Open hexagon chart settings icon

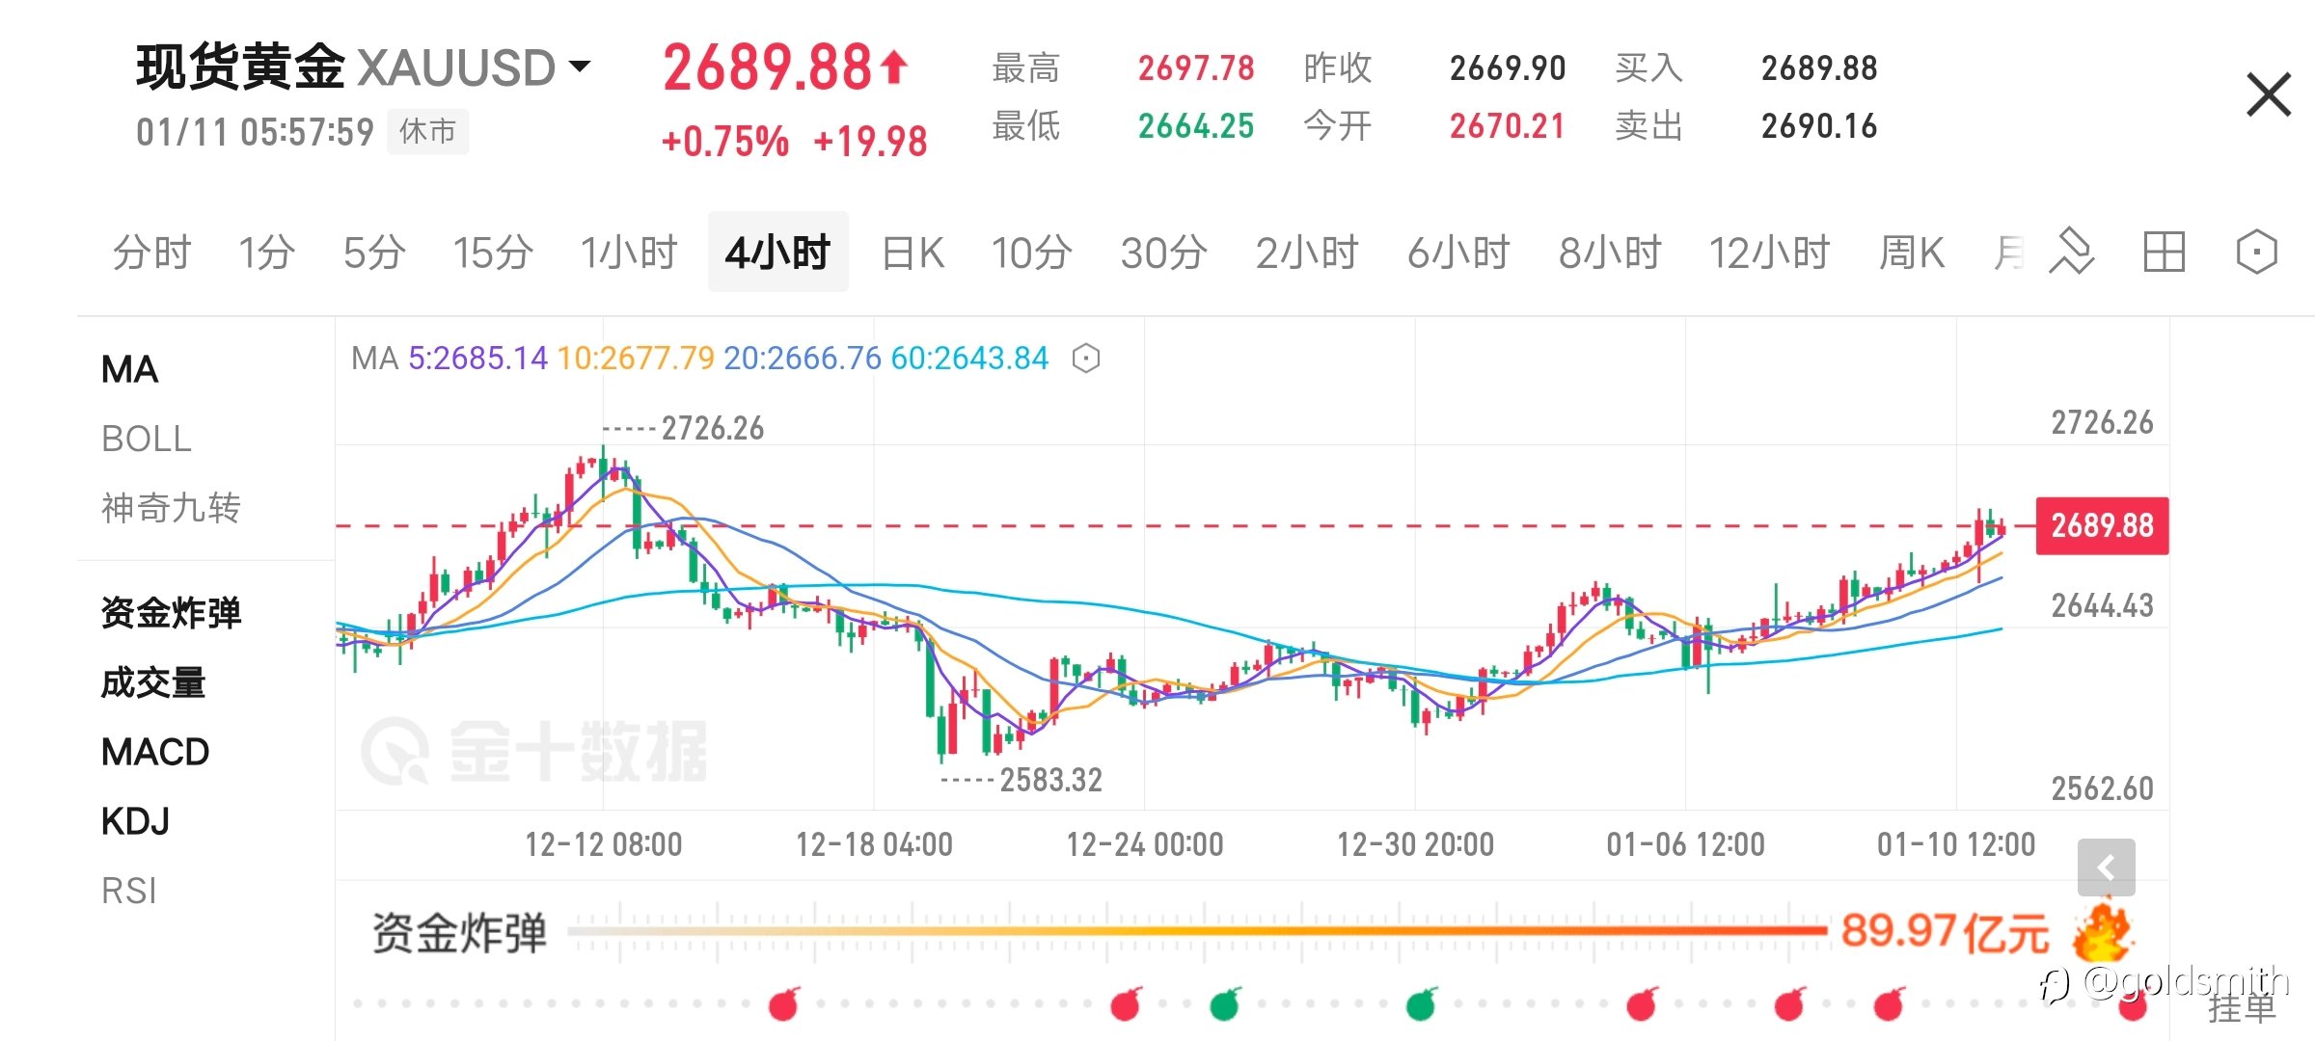tap(2256, 253)
